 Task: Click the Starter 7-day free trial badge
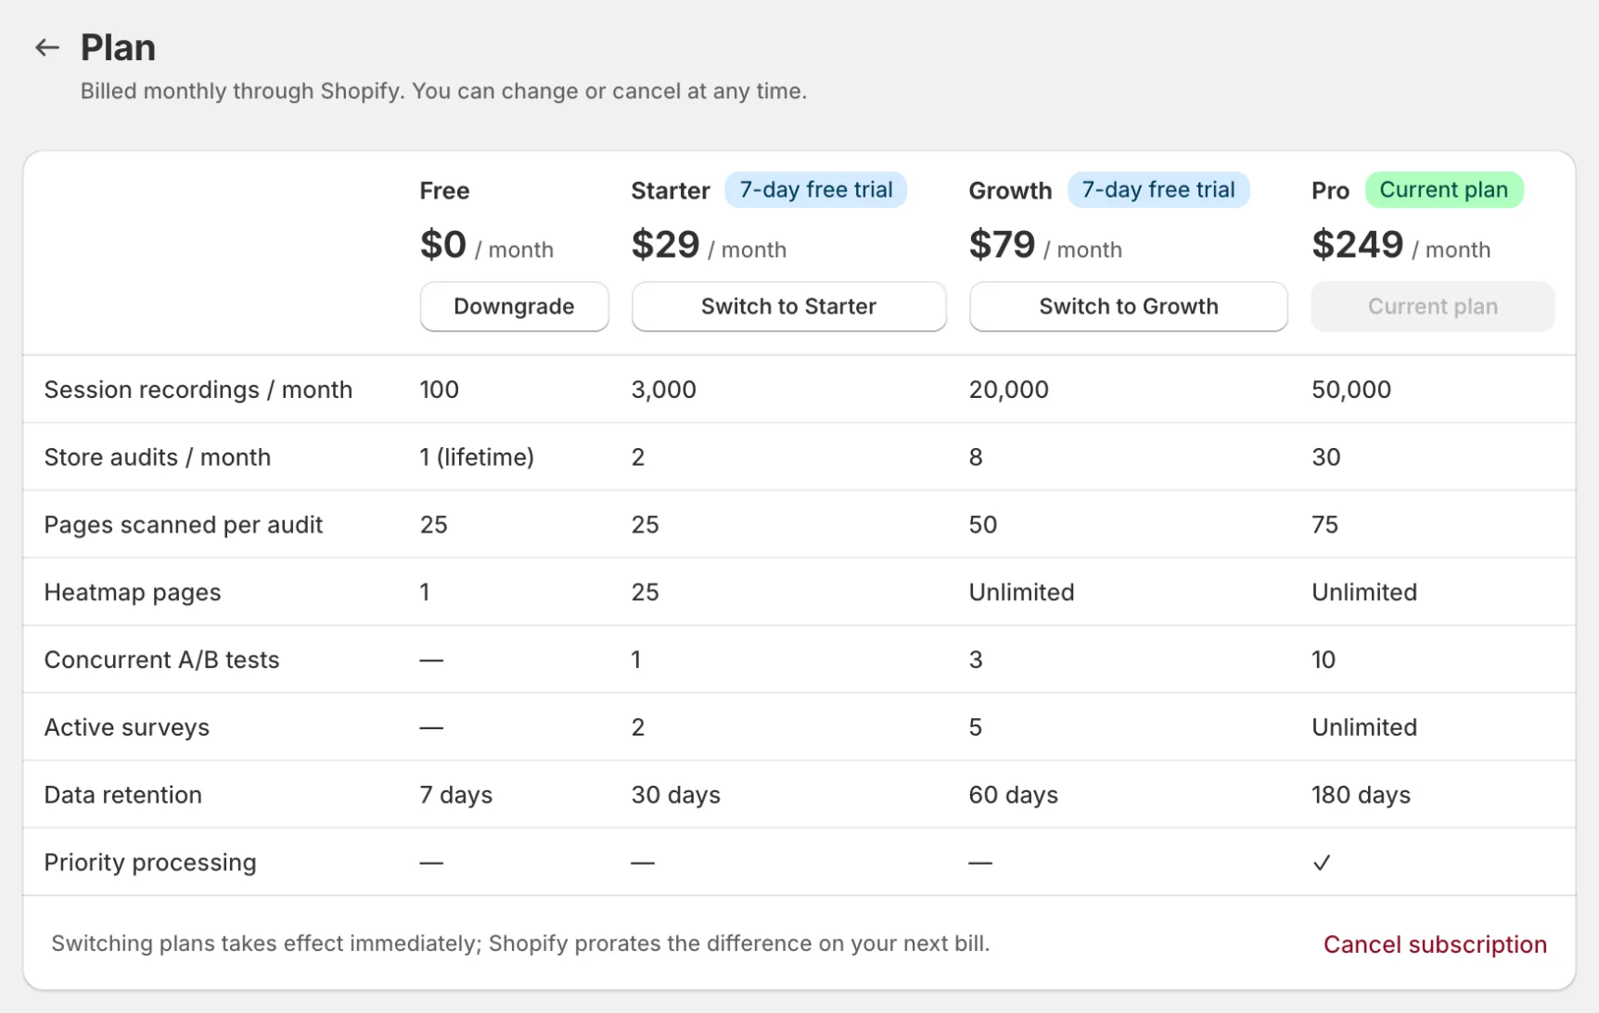pos(815,190)
